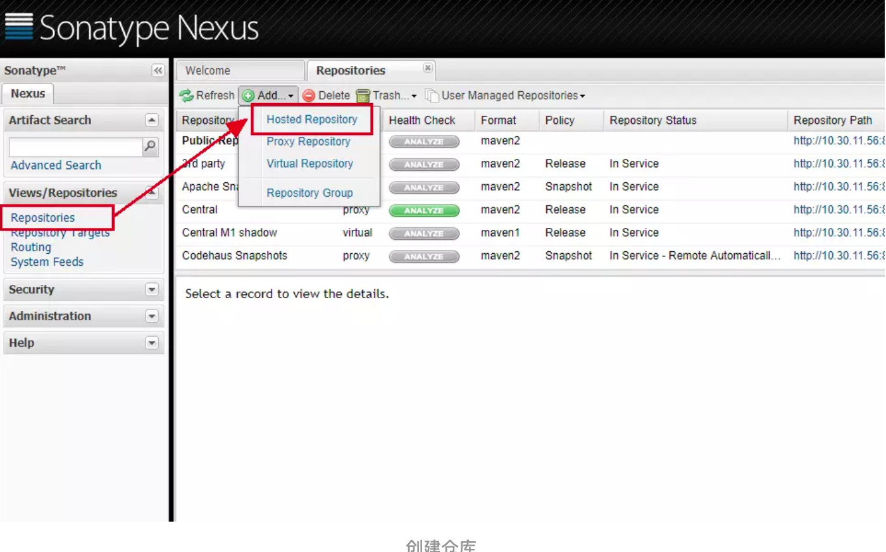Open the Add... dropdown button
Image resolution: width=886 pixels, height=552 pixels.
[268, 96]
